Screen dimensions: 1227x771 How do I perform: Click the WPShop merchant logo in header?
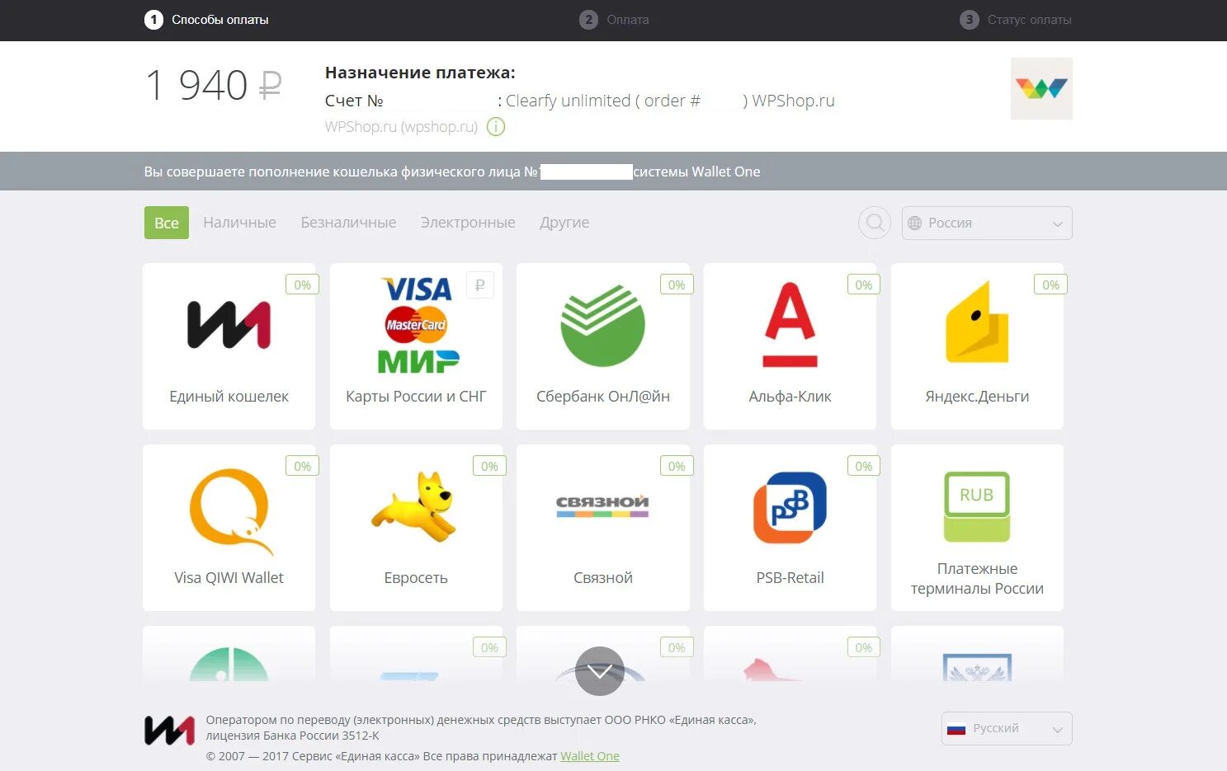pyautogui.click(x=1041, y=88)
